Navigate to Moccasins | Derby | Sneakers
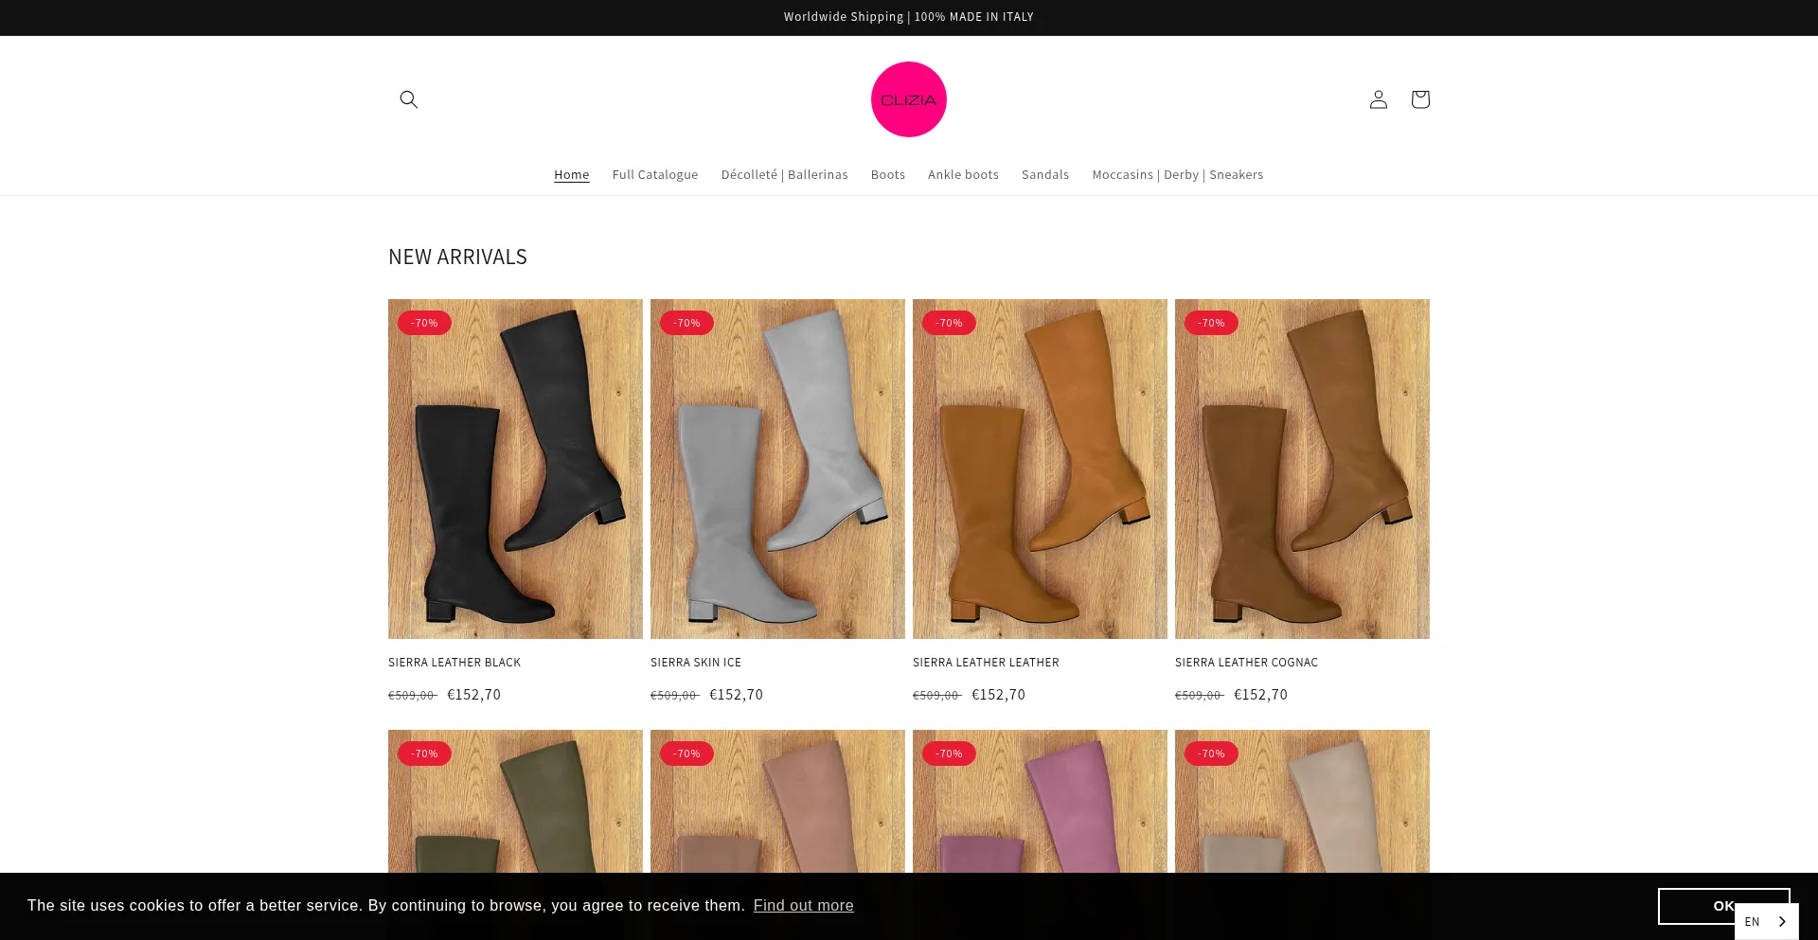Viewport: 1818px width, 940px height. pos(1177,175)
